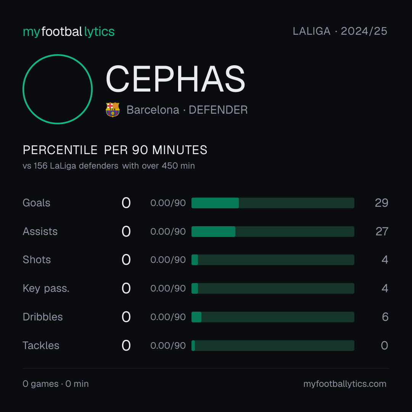Image resolution: width=412 pixels, height=412 pixels.
Task: Open the myfootballytics logo
Action: pos(69,32)
